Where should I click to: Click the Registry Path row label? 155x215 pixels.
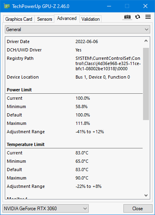click(x=20, y=58)
